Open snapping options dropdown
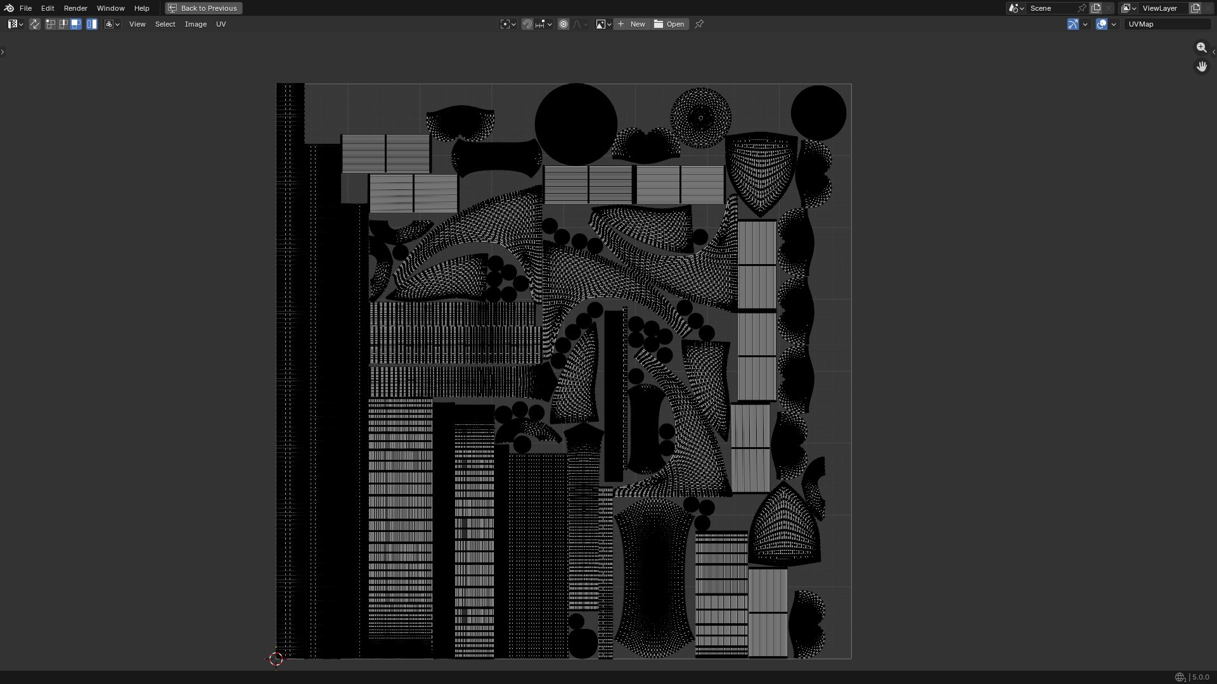 click(x=544, y=24)
